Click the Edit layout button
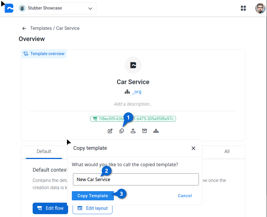This screenshot has height=217, width=267. coord(92,208)
